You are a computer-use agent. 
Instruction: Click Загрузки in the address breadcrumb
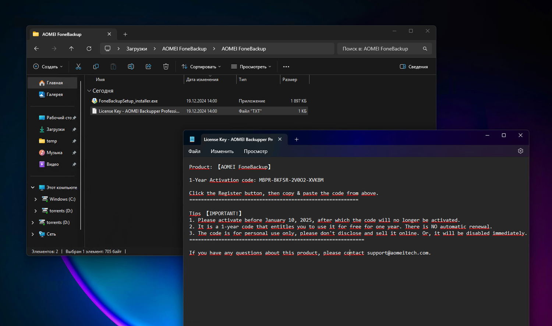pos(137,49)
